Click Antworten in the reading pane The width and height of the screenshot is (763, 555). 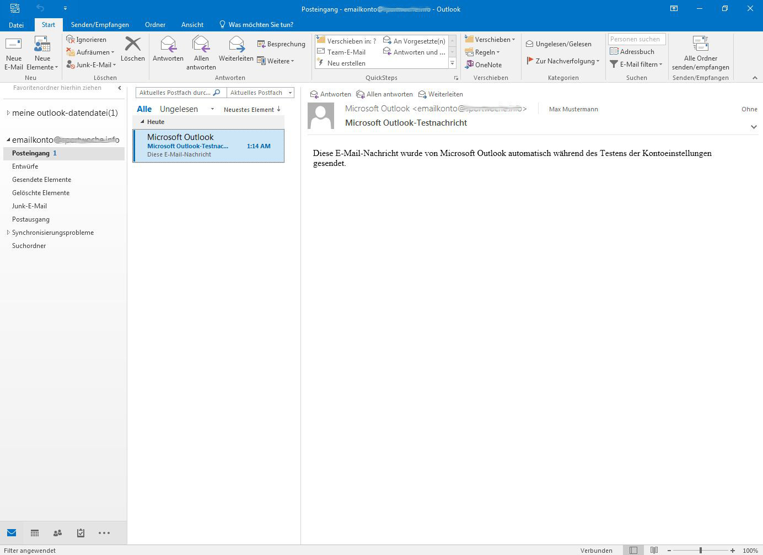pyautogui.click(x=331, y=94)
